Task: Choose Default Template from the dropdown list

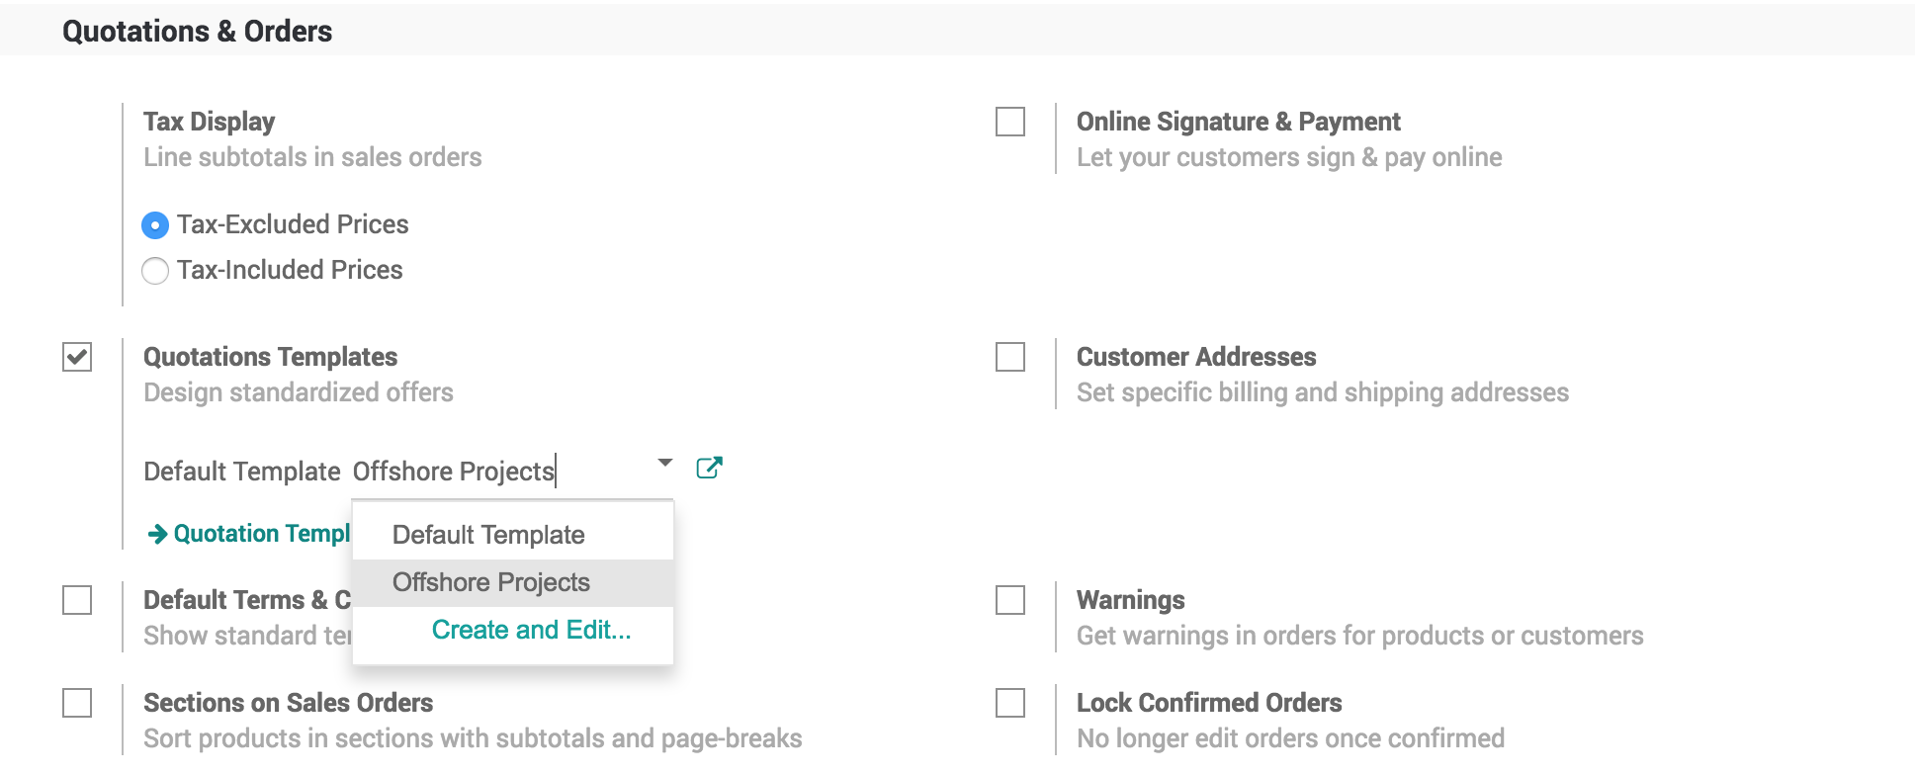Action: tap(488, 535)
